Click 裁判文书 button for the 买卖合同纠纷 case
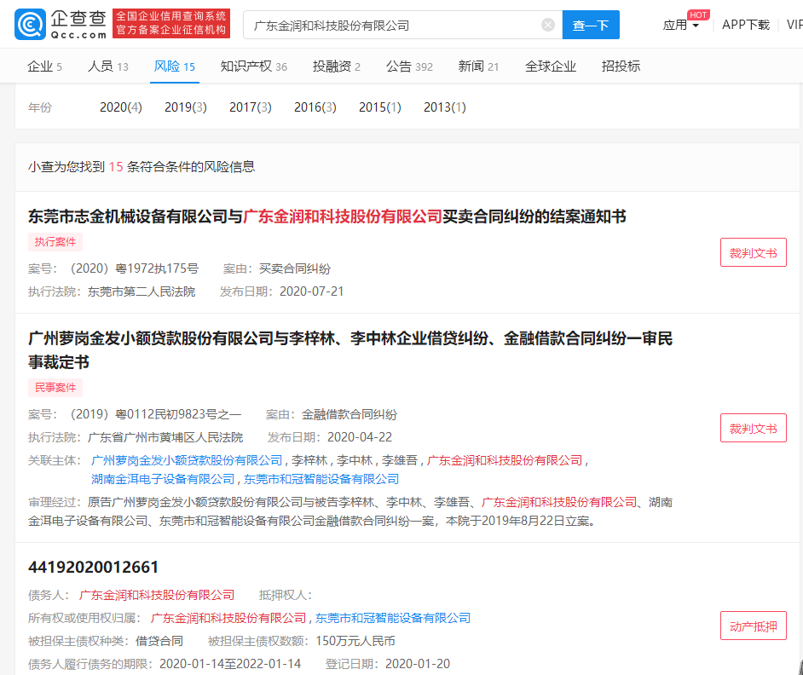The height and width of the screenshot is (675, 803). coord(754,252)
